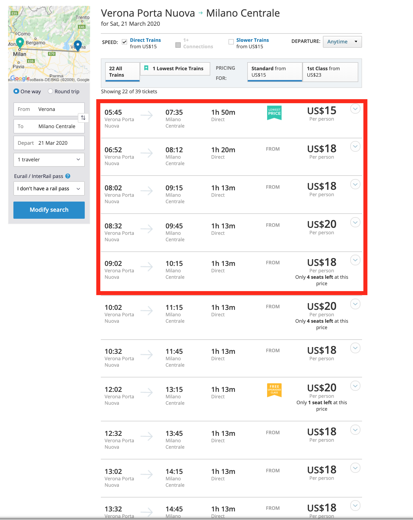Click the route map thumbnail

click(49, 44)
